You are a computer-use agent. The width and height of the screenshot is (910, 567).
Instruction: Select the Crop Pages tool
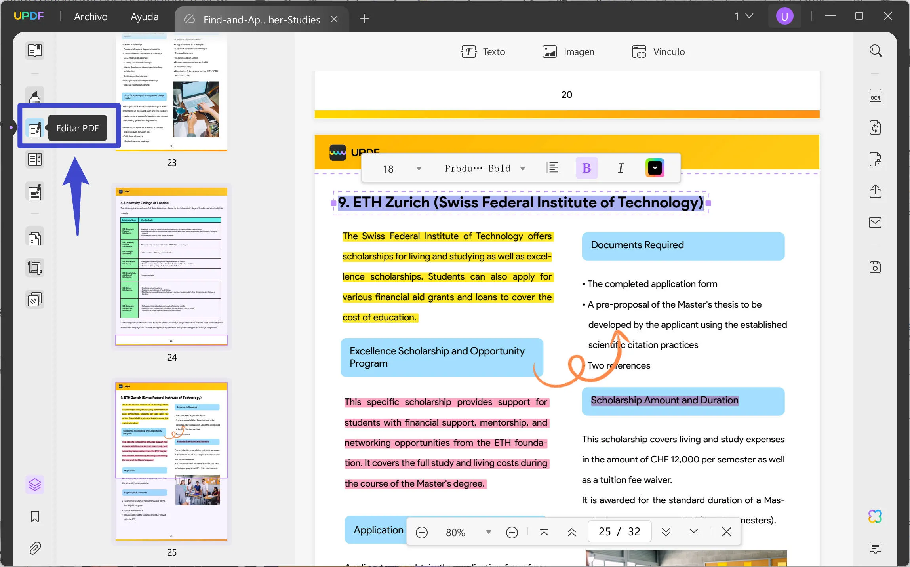pyautogui.click(x=35, y=268)
